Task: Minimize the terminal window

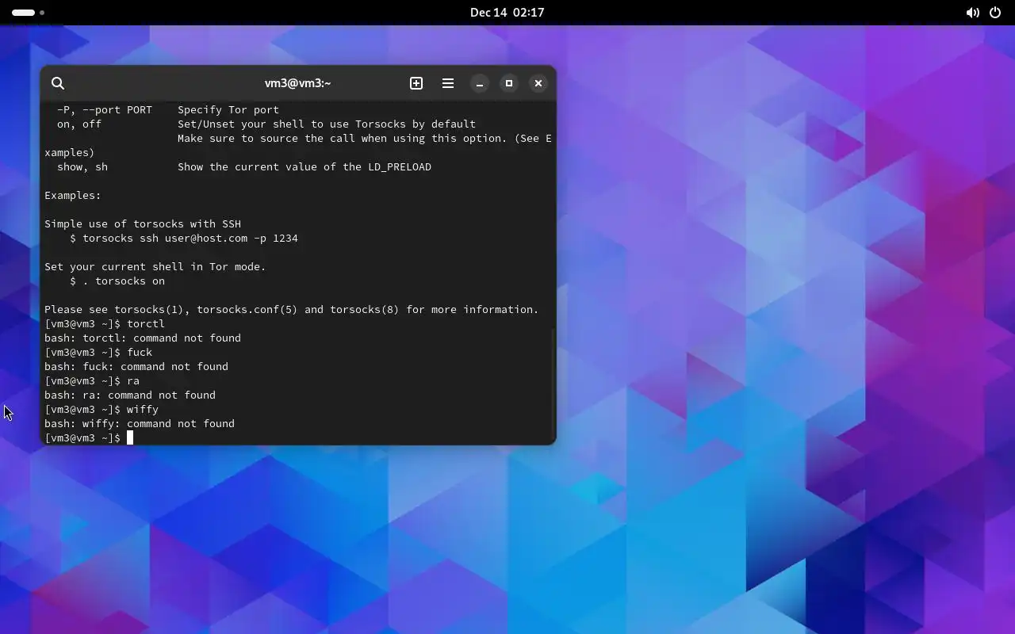Action: 480,83
